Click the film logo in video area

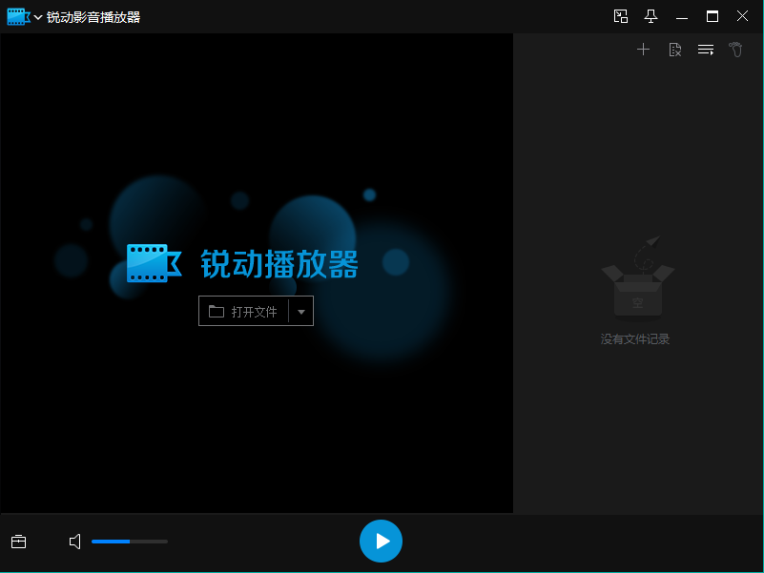[153, 263]
